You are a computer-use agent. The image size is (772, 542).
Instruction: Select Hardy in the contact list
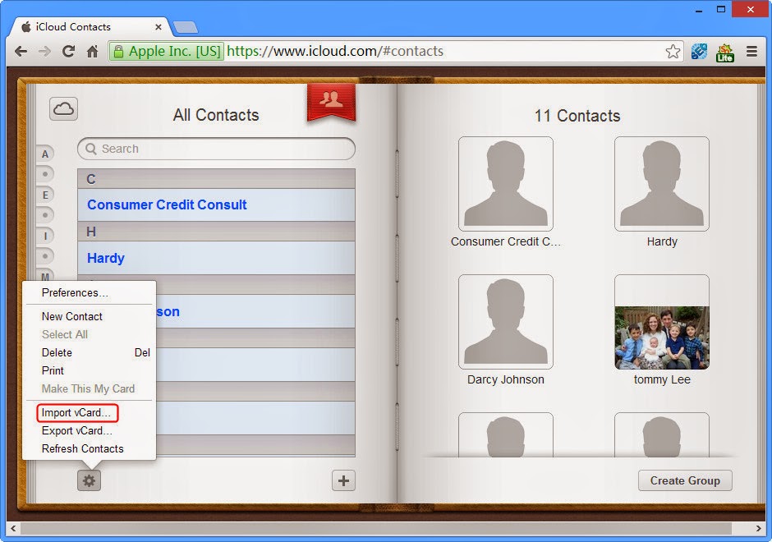click(x=216, y=258)
